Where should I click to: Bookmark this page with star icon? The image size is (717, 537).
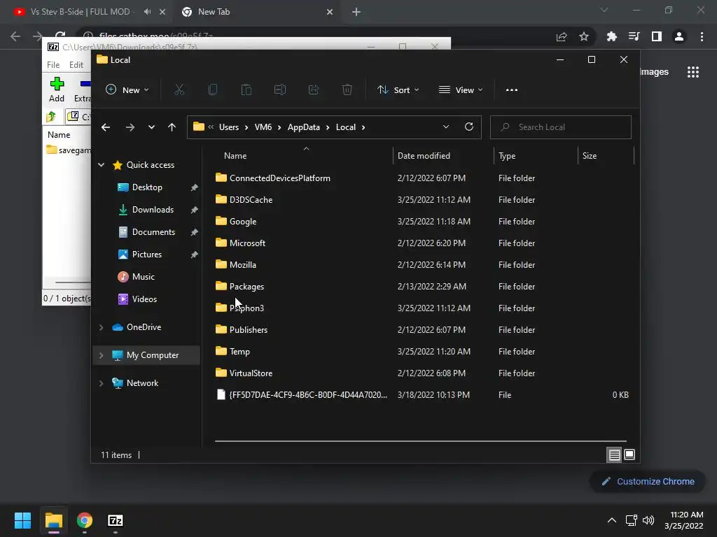(x=584, y=36)
